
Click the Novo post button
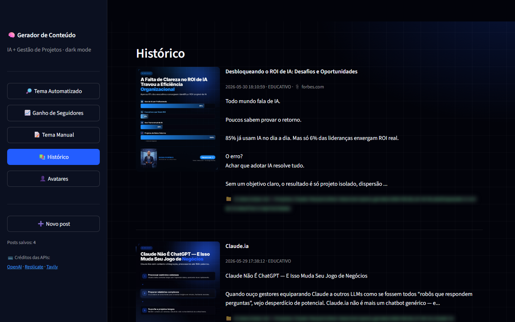[53, 224]
